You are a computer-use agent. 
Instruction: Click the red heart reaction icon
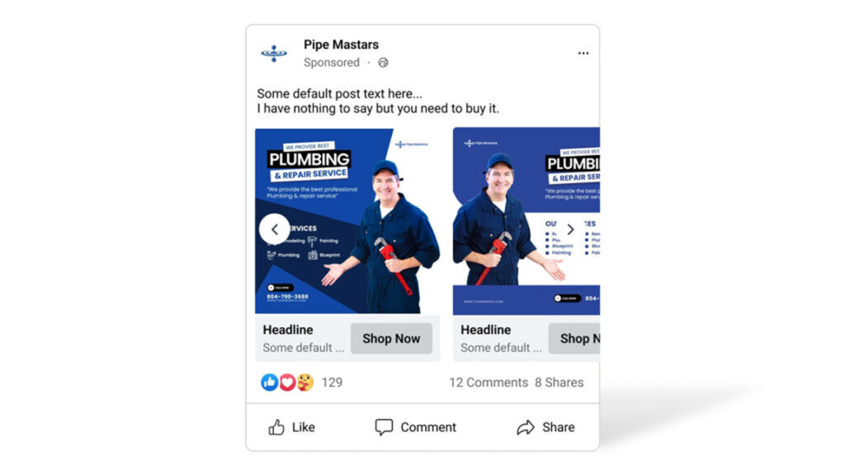pyautogui.click(x=287, y=383)
